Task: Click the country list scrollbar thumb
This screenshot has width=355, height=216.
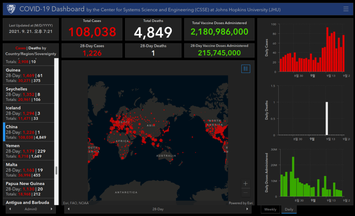Action: (x=57, y=171)
